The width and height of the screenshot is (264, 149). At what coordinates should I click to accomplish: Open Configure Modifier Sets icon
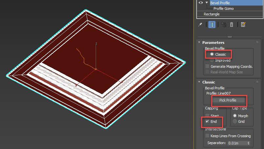pos(243,25)
